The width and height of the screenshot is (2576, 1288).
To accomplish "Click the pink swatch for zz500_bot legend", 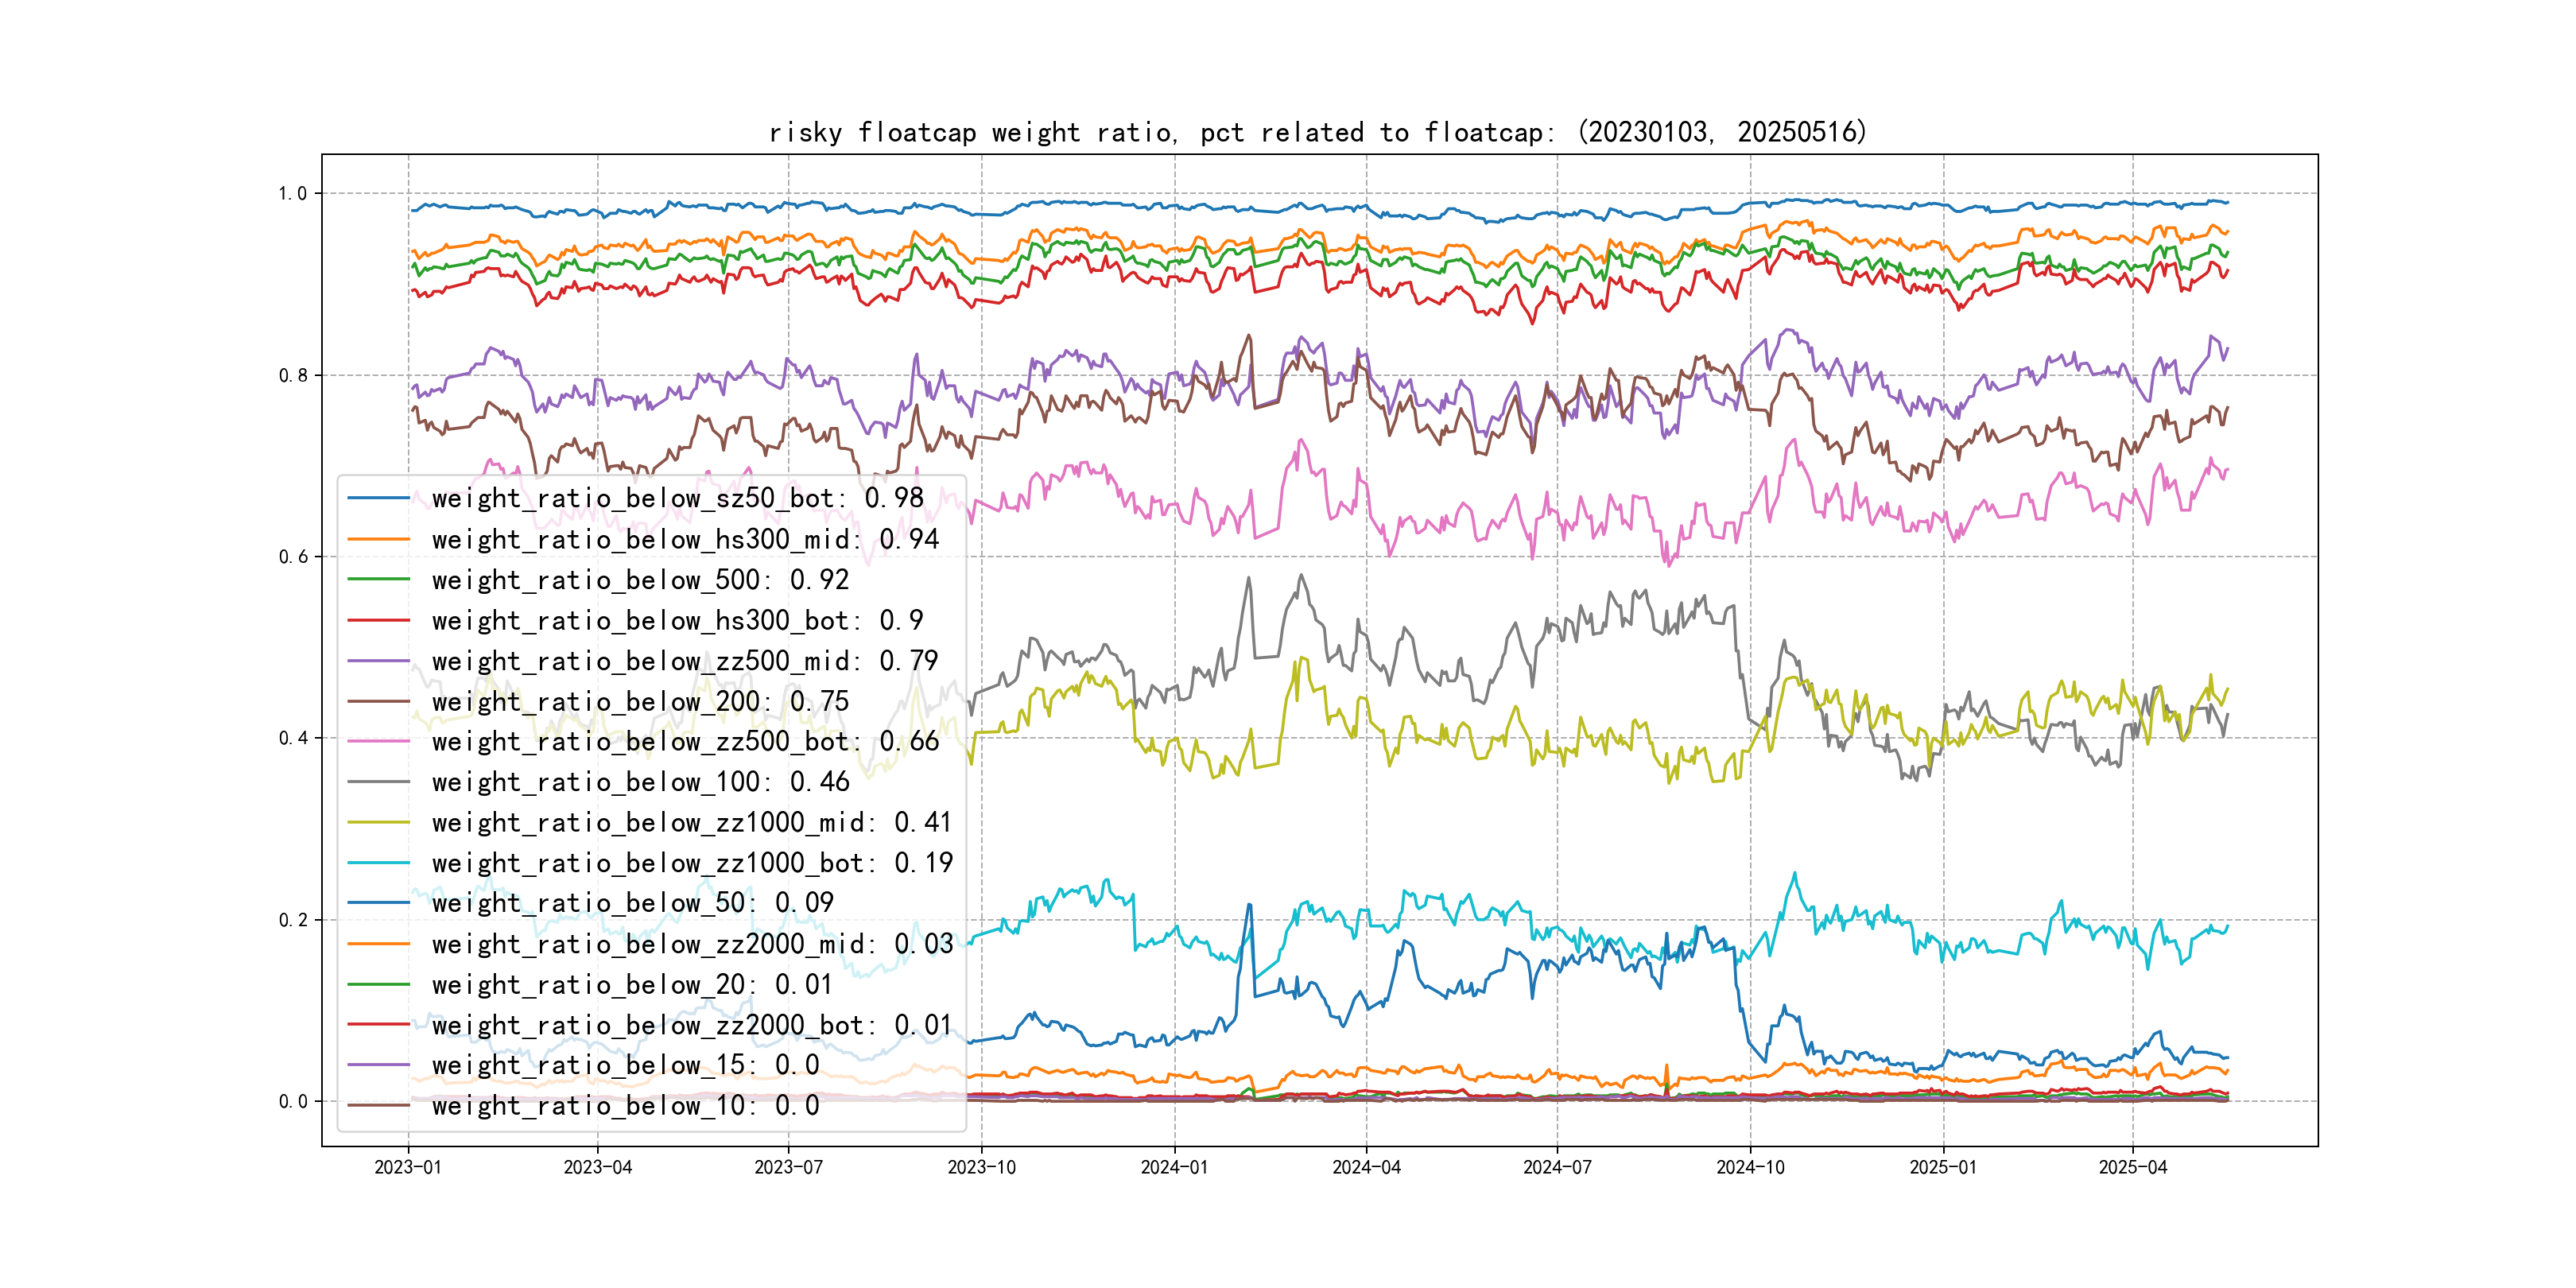I will 379,741.
